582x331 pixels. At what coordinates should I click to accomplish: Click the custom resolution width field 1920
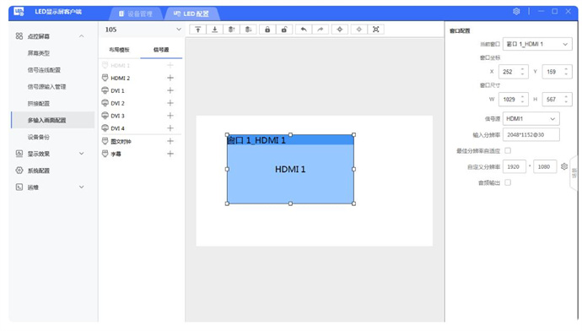point(514,166)
